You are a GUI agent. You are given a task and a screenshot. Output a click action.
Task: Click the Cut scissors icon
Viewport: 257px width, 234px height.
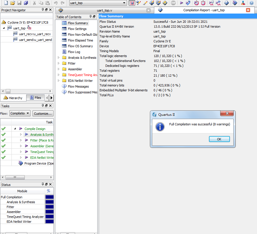point(34,3)
